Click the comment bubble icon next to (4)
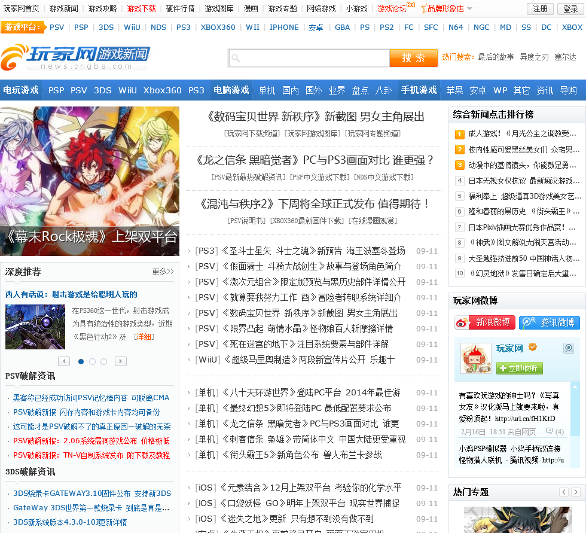This screenshot has width=586, height=533. (549, 431)
